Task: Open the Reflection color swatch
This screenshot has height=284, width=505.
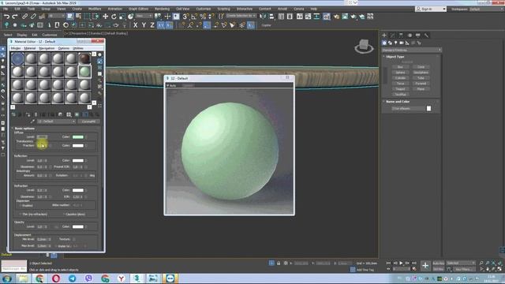Action: point(78,160)
